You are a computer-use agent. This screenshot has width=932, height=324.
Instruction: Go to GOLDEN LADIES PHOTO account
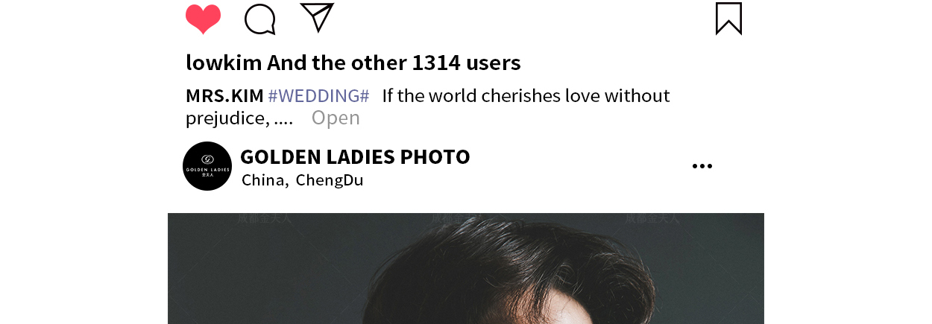[x=355, y=157]
